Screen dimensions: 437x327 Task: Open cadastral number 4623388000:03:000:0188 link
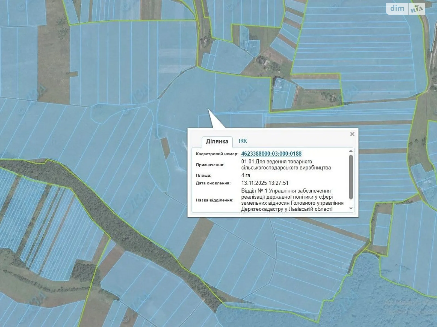click(271, 154)
